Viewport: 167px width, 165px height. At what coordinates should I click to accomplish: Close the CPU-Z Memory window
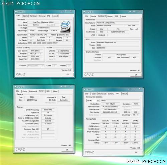click(x=70, y=86)
